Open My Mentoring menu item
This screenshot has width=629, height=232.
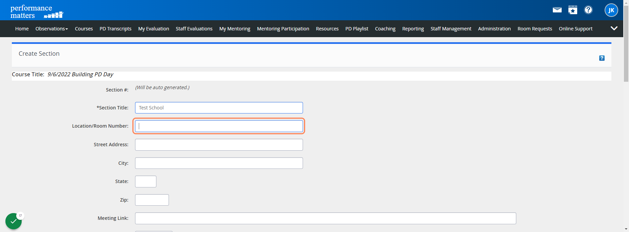click(x=235, y=29)
